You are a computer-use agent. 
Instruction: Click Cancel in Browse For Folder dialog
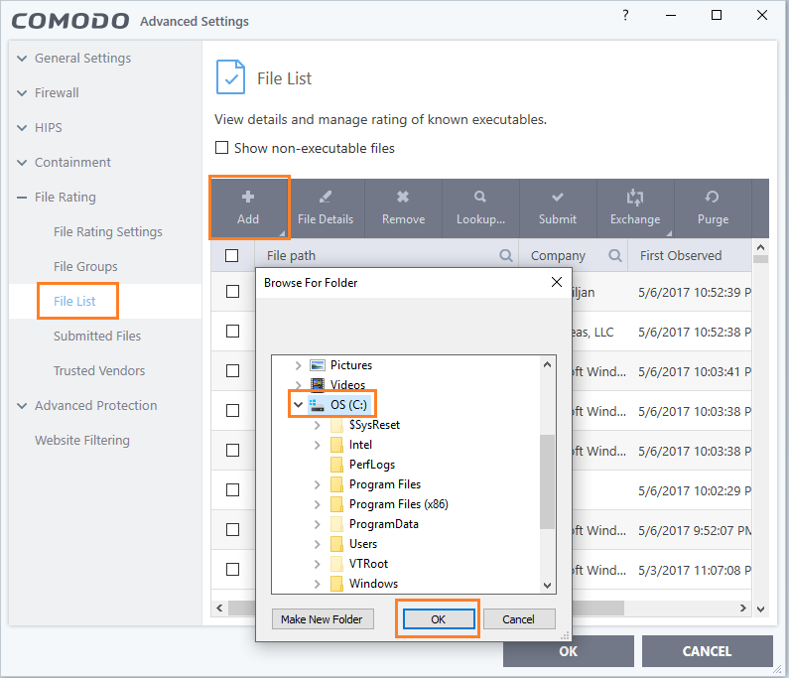519,619
